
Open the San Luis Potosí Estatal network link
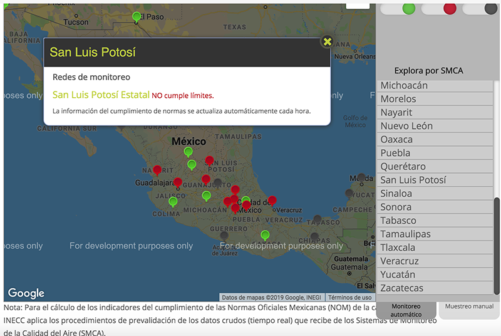[101, 95]
